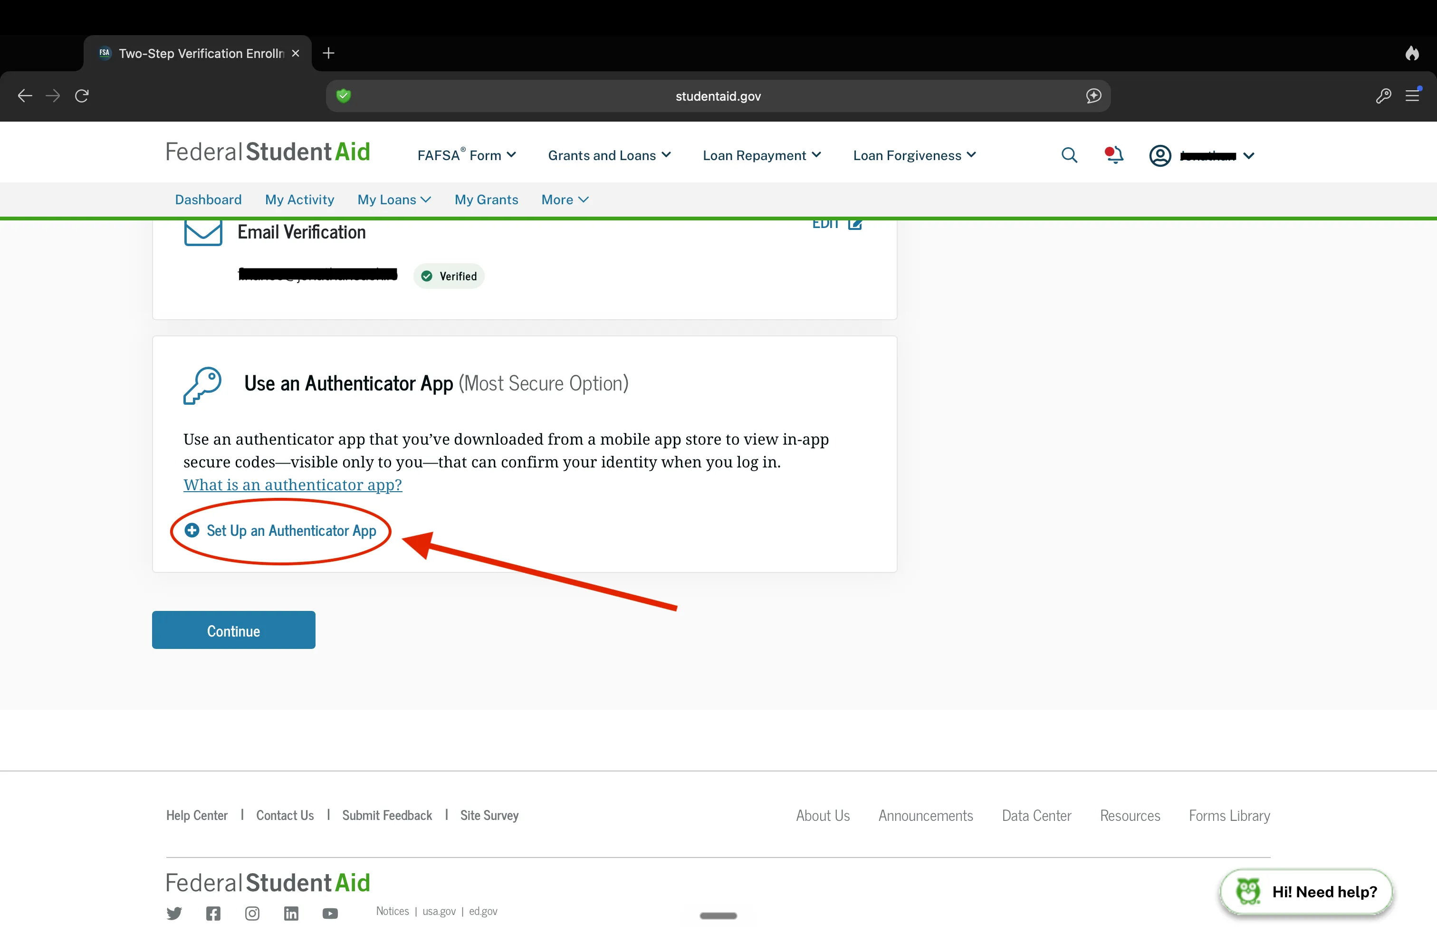Open site search magnifier icon
Image resolution: width=1437 pixels, height=933 pixels.
tap(1069, 155)
